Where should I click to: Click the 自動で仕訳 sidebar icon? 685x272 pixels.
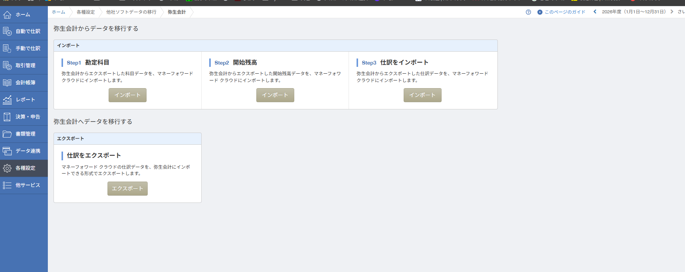(7, 32)
